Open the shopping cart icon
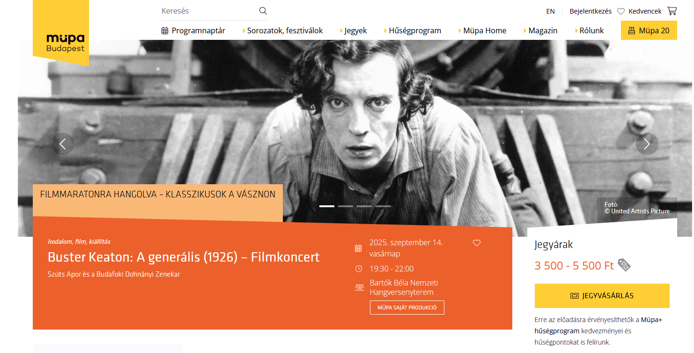This screenshot has width=694, height=353. (x=672, y=11)
